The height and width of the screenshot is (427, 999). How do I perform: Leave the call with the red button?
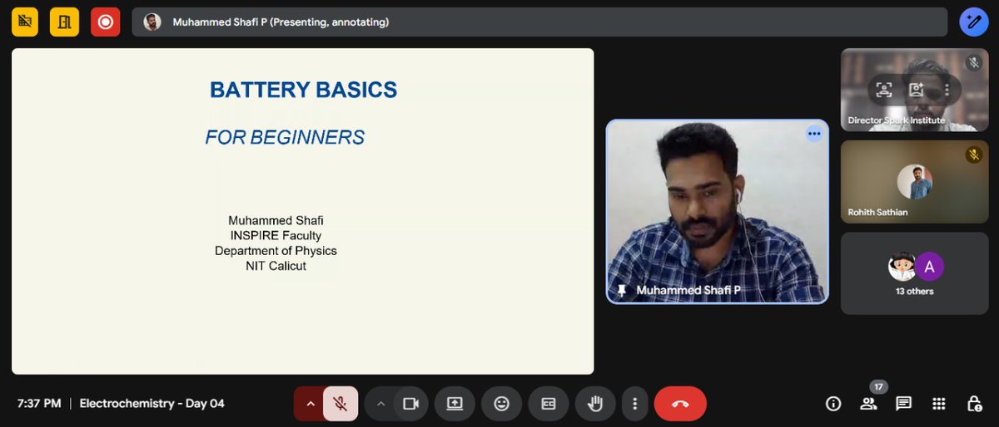click(680, 404)
